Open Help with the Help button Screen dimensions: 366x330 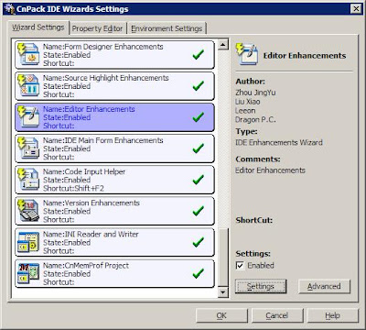[x=333, y=315]
